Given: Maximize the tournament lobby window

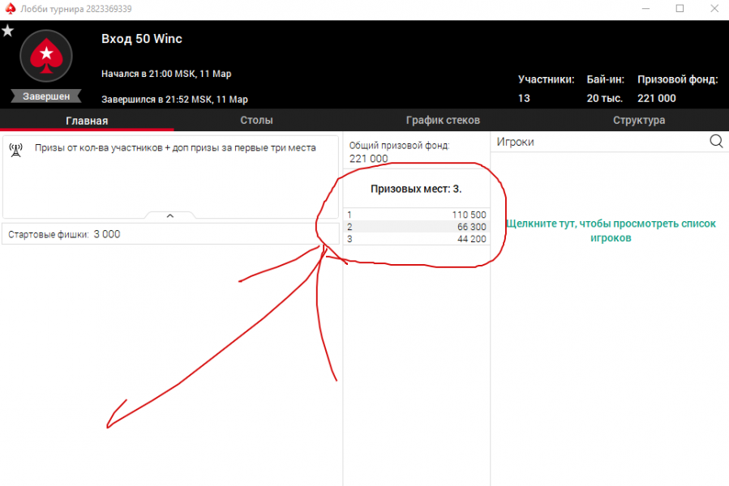Looking at the screenshot, I should (x=680, y=9).
